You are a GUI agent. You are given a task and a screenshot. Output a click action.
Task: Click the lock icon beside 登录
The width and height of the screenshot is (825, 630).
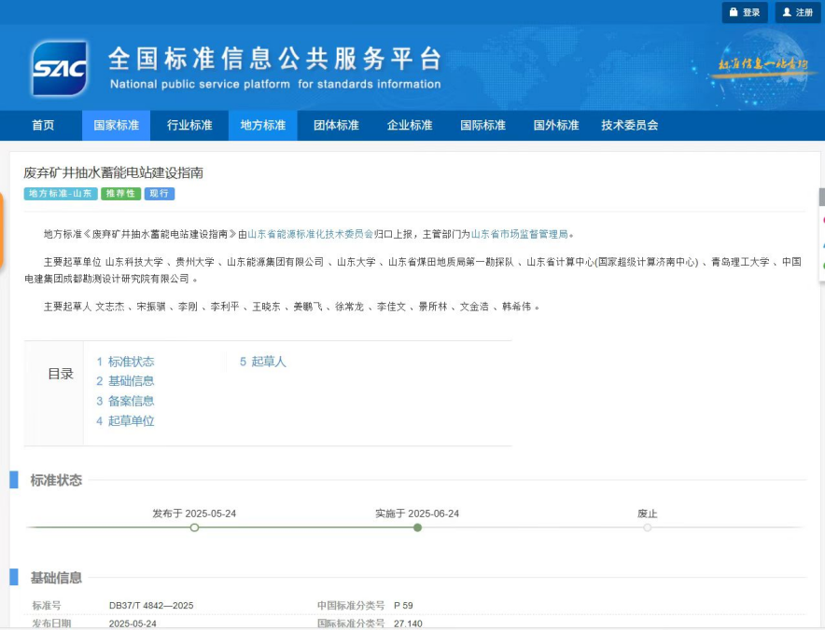click(x=734, y=12)
